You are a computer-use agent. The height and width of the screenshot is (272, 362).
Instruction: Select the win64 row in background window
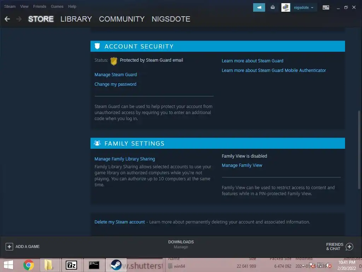263,266
